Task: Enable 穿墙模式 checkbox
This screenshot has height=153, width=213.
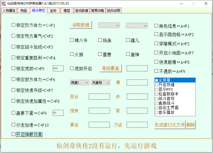Action: (156, 43)
